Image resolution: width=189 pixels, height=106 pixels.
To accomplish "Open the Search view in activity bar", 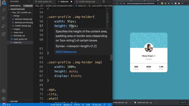I will [4, 10].
